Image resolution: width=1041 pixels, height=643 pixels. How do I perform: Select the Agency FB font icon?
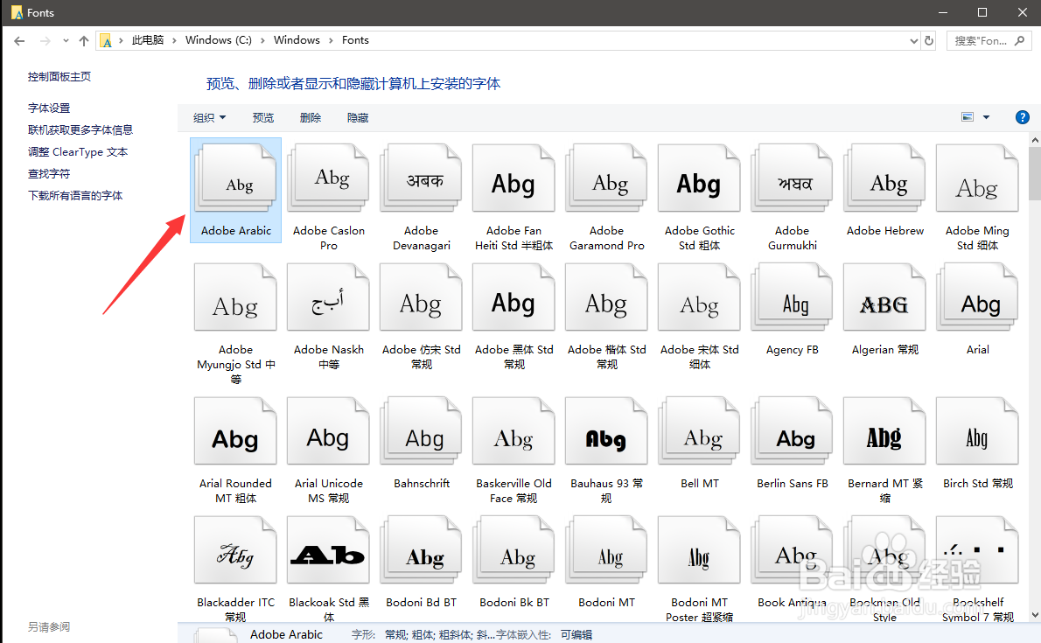point(792,297)
